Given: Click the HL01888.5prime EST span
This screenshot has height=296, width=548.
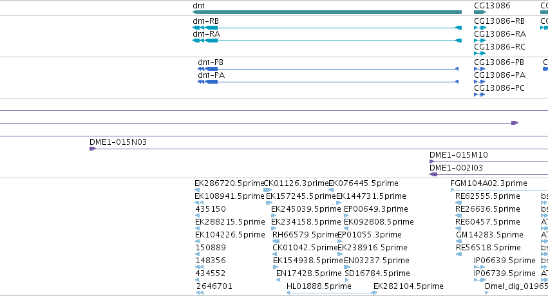Looking at the screenshot, I should 332,293.
